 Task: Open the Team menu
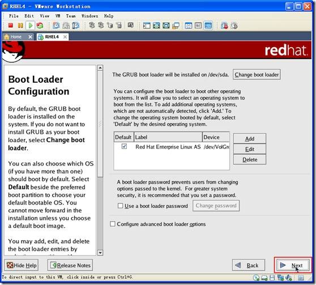pyautogui.click(x=71, y=16)
